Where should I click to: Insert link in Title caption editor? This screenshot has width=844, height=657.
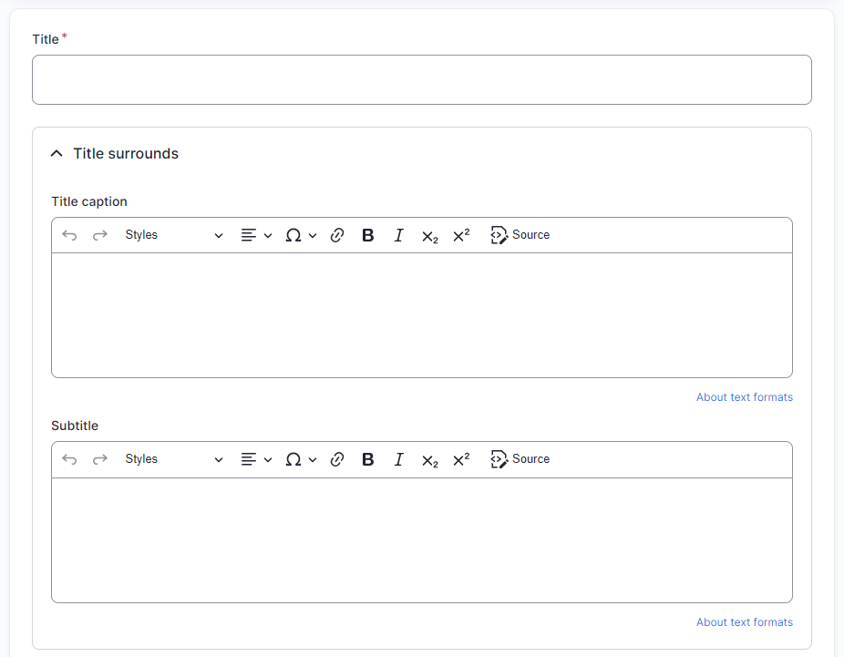tap(337, 235)
